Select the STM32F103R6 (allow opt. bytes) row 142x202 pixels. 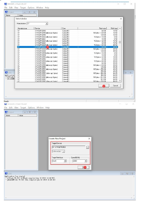point(68,57)
